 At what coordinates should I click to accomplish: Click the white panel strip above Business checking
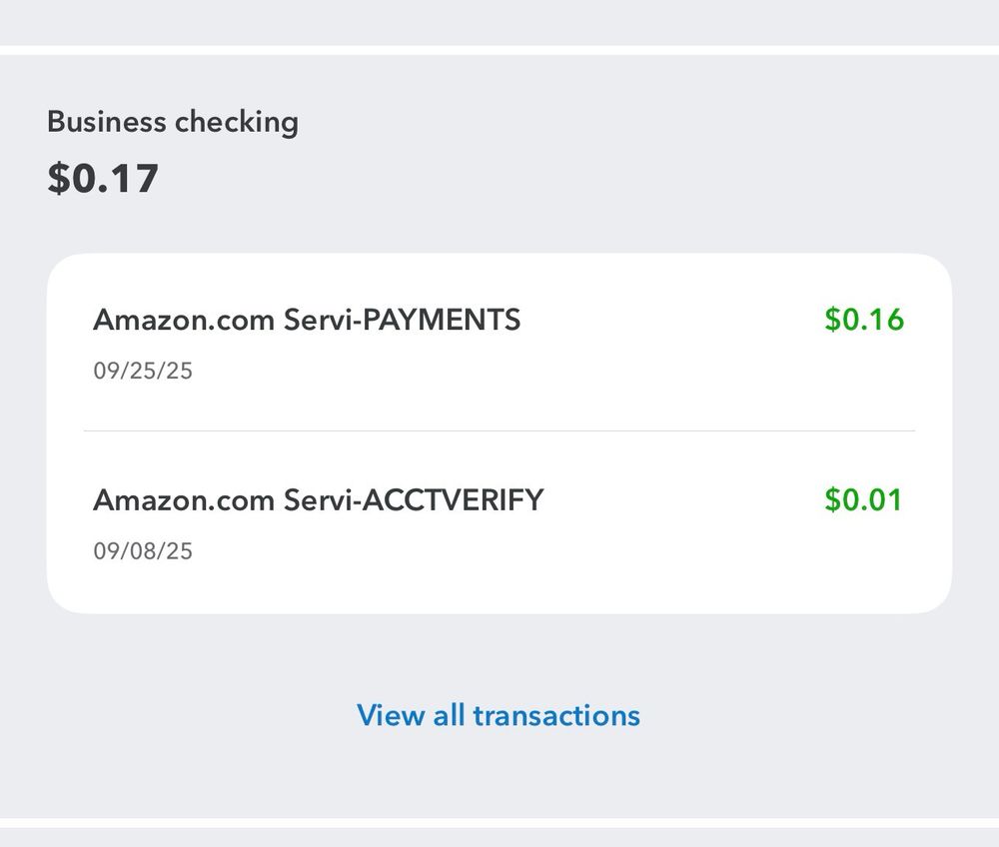tap(499, 50)
